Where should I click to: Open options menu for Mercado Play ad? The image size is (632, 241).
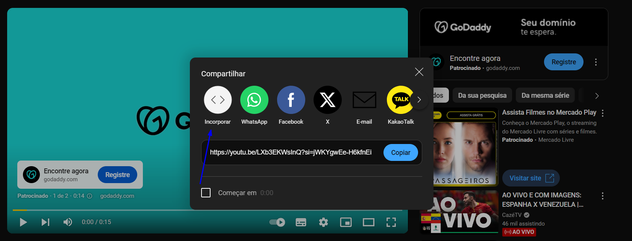[603, 113]
